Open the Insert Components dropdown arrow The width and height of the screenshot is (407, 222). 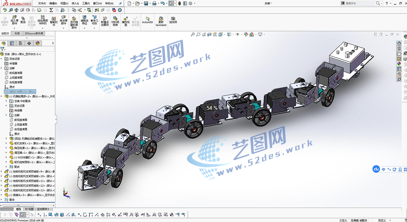click(14, 28)
